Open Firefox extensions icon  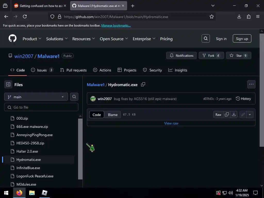[x=249, y=16]
